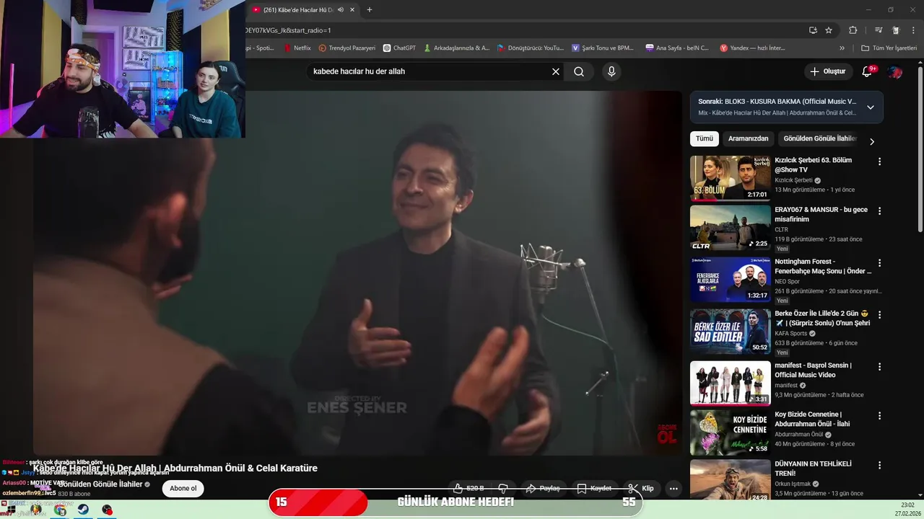Image resolution: width=924 pixels, height=519 pixels.
Task: Open options menu for manifest Başrol Sensin
Action: 879,367
